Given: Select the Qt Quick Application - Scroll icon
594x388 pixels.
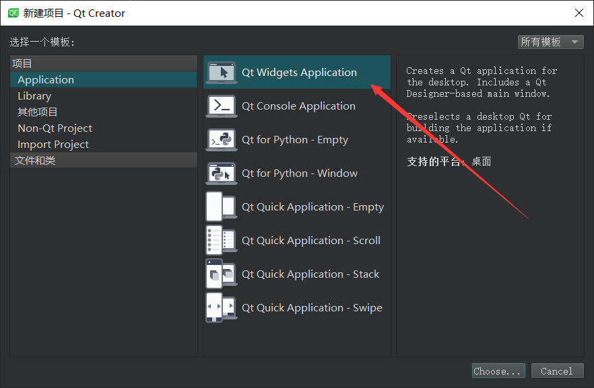Looking at the screenshot, I should 222,241.
